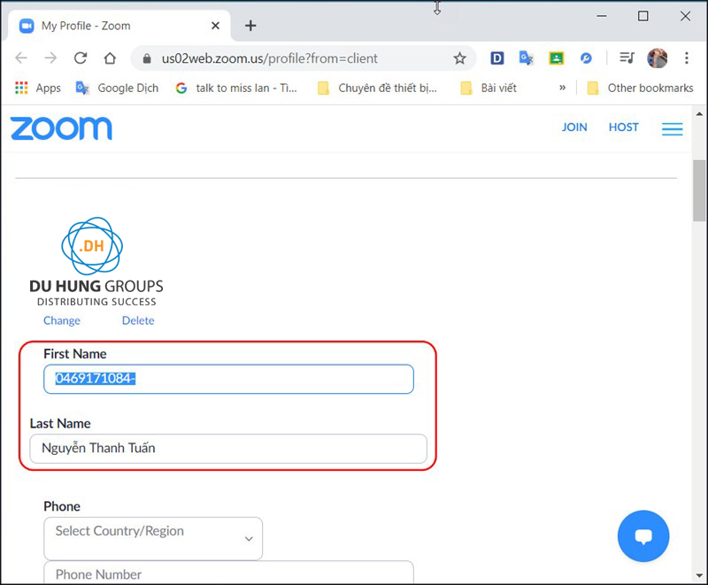Screen dimensions: 708x585
Task: Click the Zoom logo
Action: click(61, 128)
